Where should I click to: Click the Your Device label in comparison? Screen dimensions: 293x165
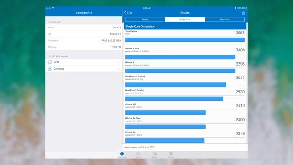(131, 31)
